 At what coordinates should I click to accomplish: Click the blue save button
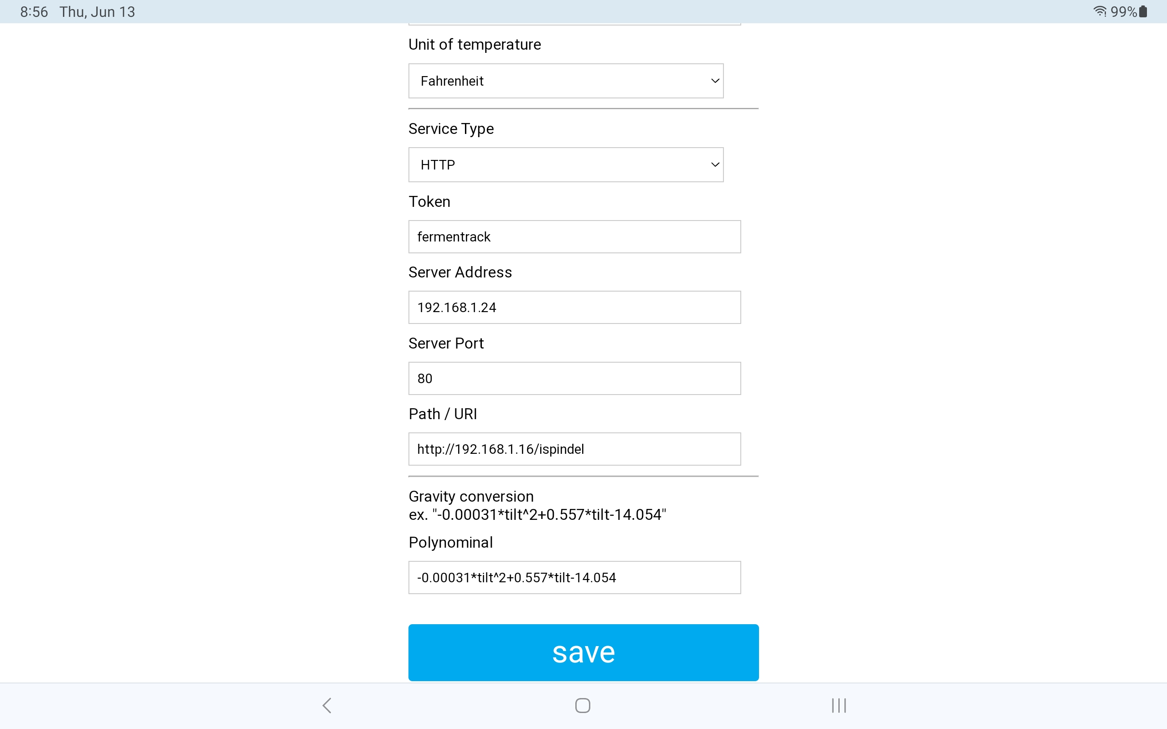[x=583, y=652]
